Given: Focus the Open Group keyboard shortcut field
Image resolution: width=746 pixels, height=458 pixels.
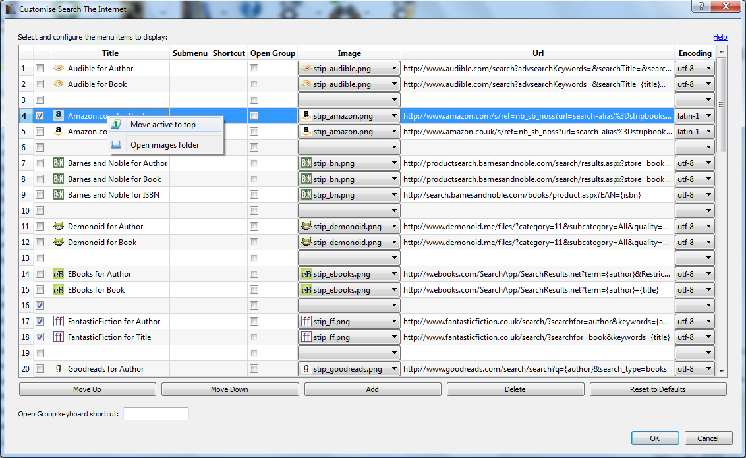Looking at the screenshot, I should point(156,414).
